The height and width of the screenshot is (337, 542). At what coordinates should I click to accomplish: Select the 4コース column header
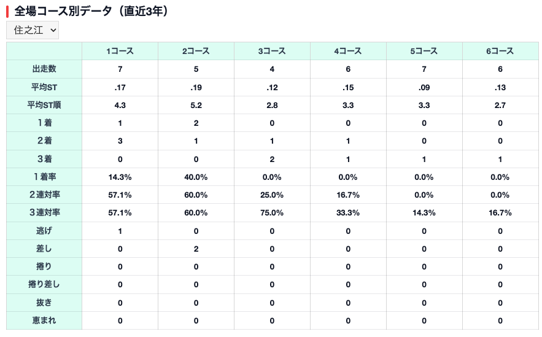[x=348, y=51]
